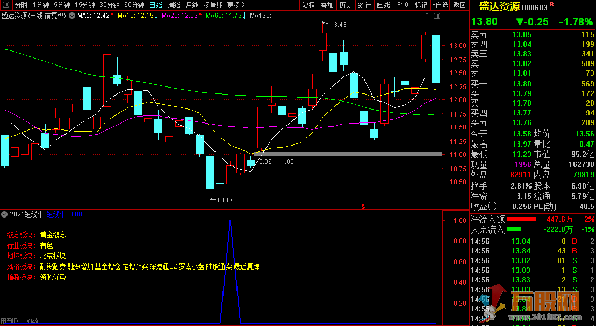The height and width of the screenshot is (326, 596).
Task: Click the 买一 price 13.80
Action: coord(521,84)
